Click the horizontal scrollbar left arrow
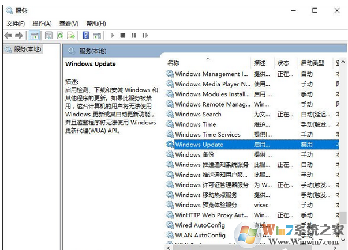 (x=169, y=248)
